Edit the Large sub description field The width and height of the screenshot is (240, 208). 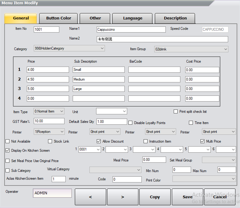pyautogui.click(x=99, y=89)
